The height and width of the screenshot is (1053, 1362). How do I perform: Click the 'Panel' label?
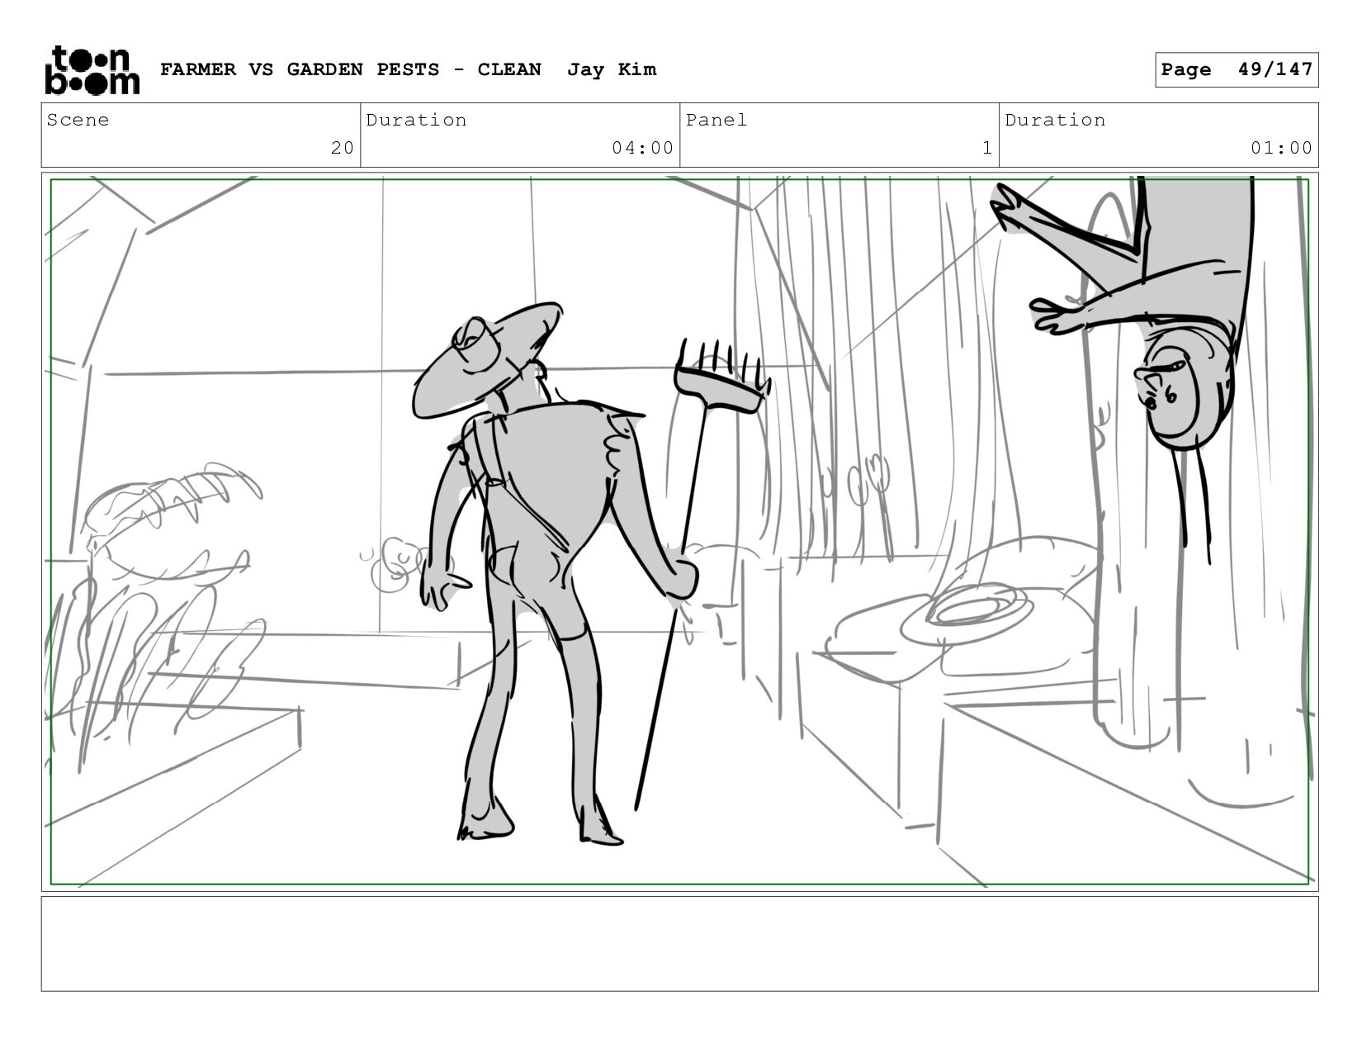point(716,120)
